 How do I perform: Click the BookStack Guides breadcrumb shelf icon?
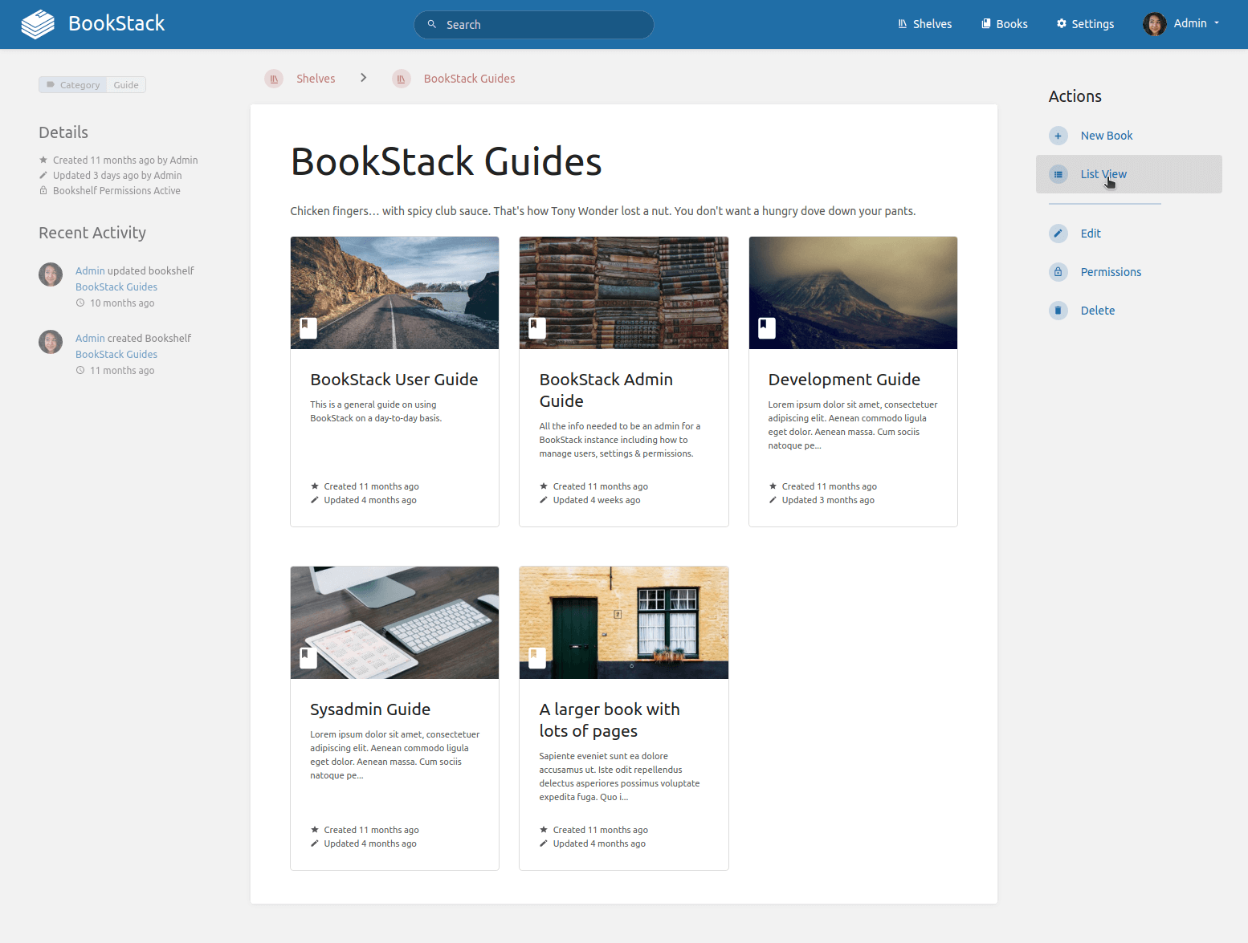[x=402, y=79]
